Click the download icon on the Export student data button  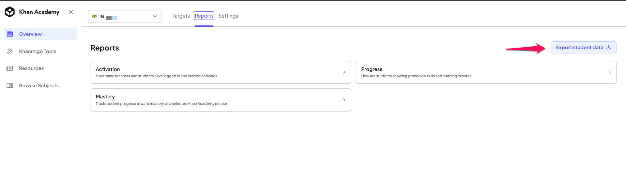608,48
